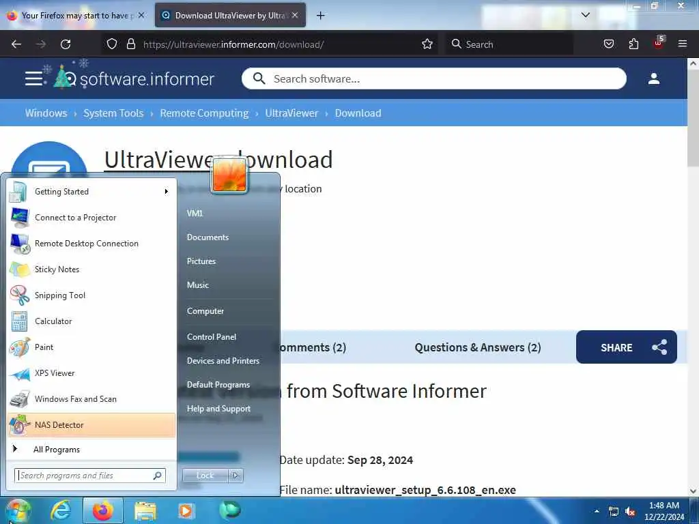The image size is (699, 524).
Task: Open Devices and Printers
Action: click(223, 361)
